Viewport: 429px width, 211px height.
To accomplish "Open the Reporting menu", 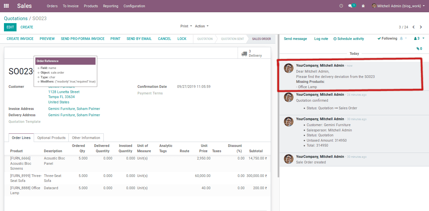I will (x=111, y=6).
